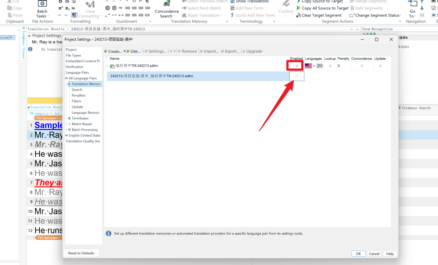Toggle Concordance checkbox for 临时英中TM-240213.sdltm
The height and width of the screenshot is (265, 438).
click(x=362, y=66)
